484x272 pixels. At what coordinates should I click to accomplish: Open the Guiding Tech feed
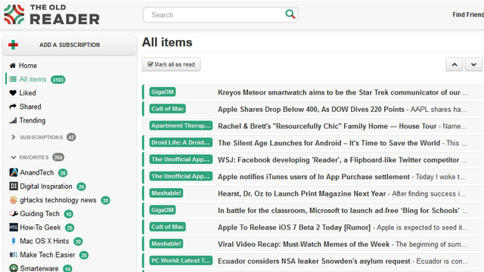39,214
